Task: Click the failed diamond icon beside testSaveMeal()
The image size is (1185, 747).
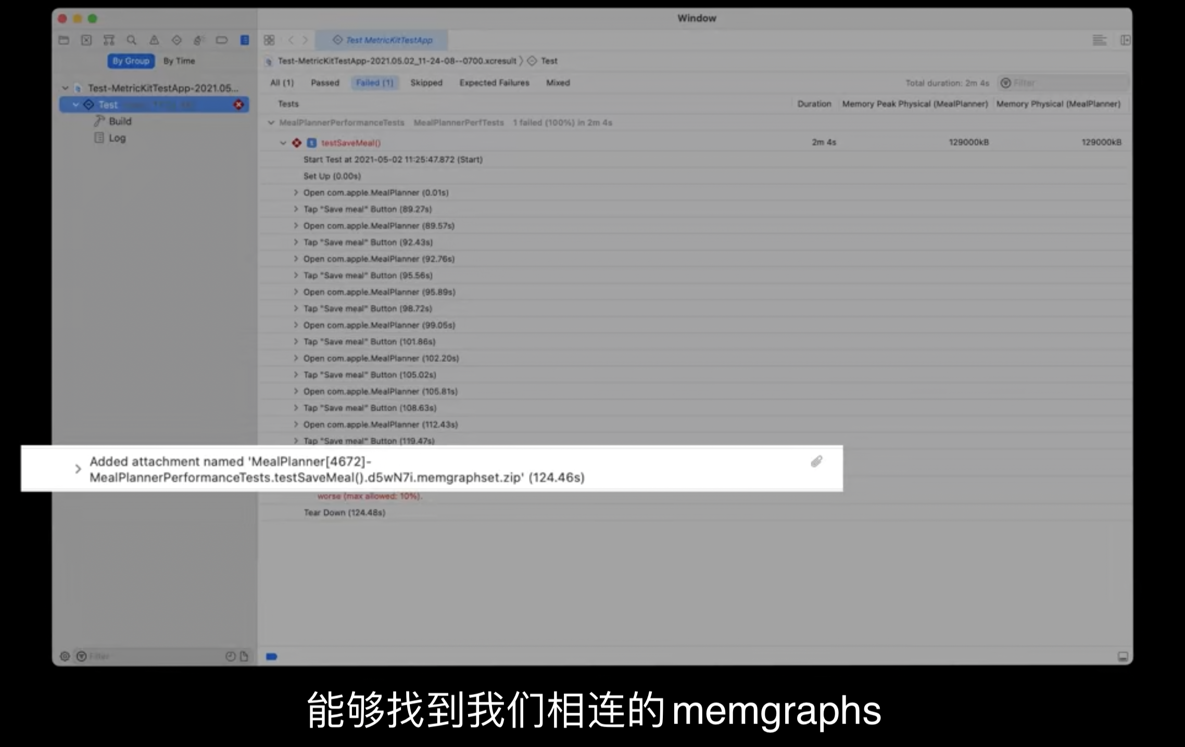Action: (x=297, y=143)
